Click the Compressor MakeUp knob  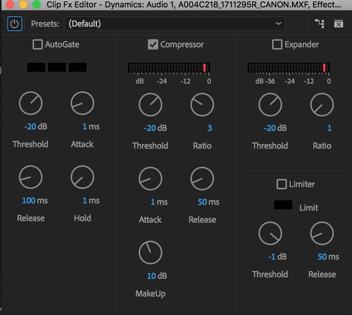point(150,253)
